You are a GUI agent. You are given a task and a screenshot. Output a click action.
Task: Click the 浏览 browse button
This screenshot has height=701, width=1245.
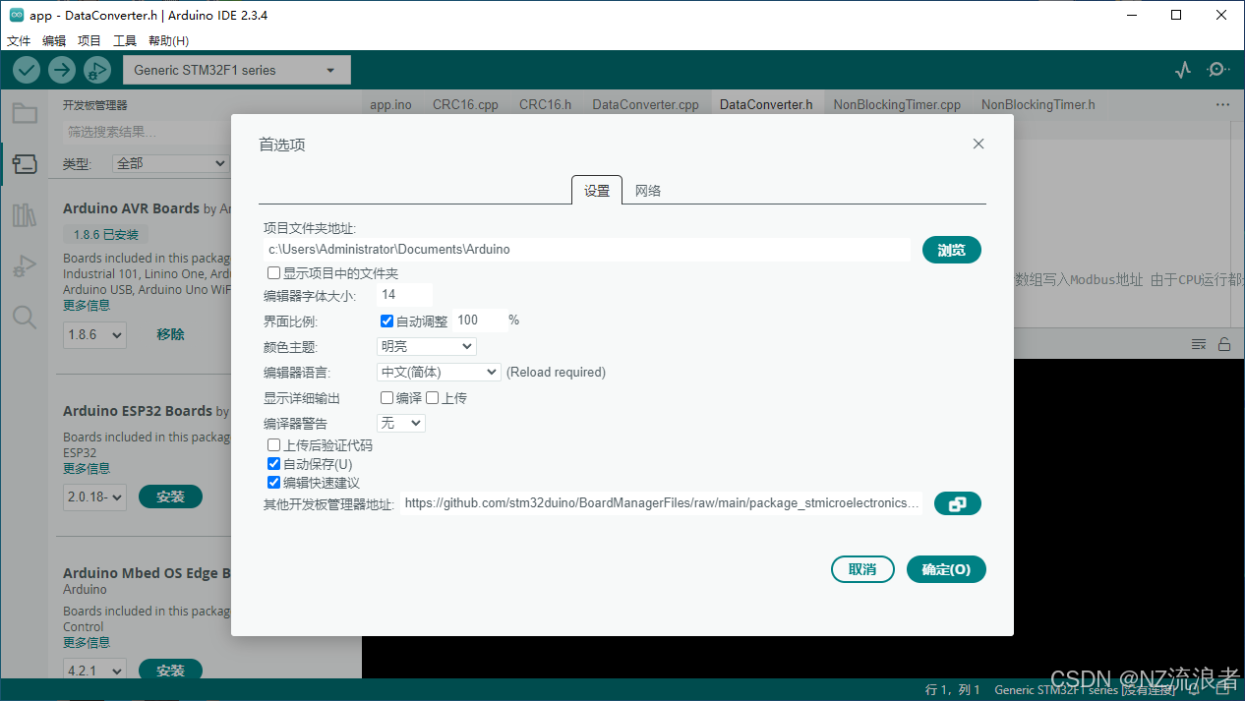coord(952,250)
